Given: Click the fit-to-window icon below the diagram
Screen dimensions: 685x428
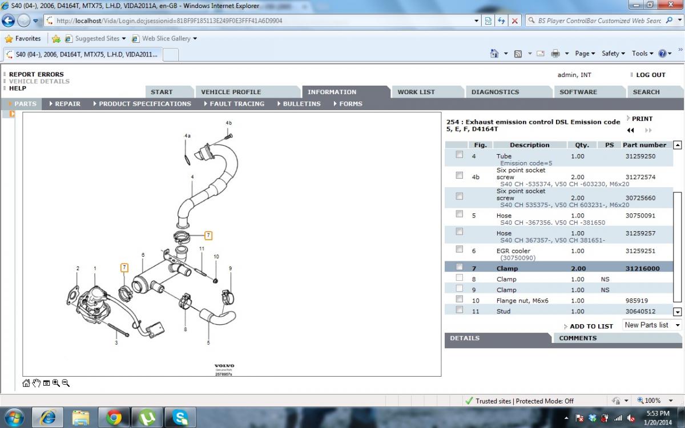Looking at the screenshot, I should point(46,383).
